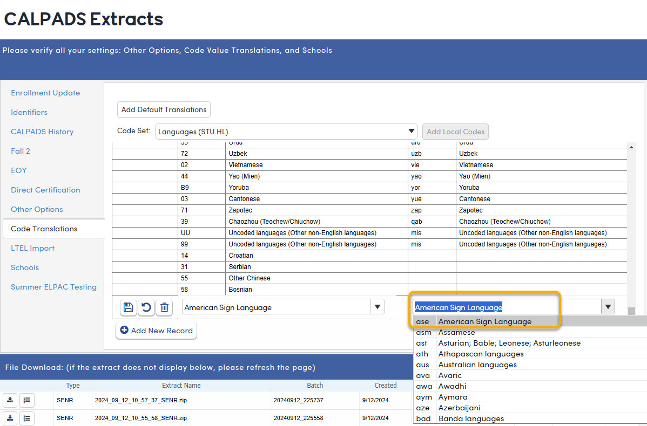Click the Type column header

tap(73, 385)
